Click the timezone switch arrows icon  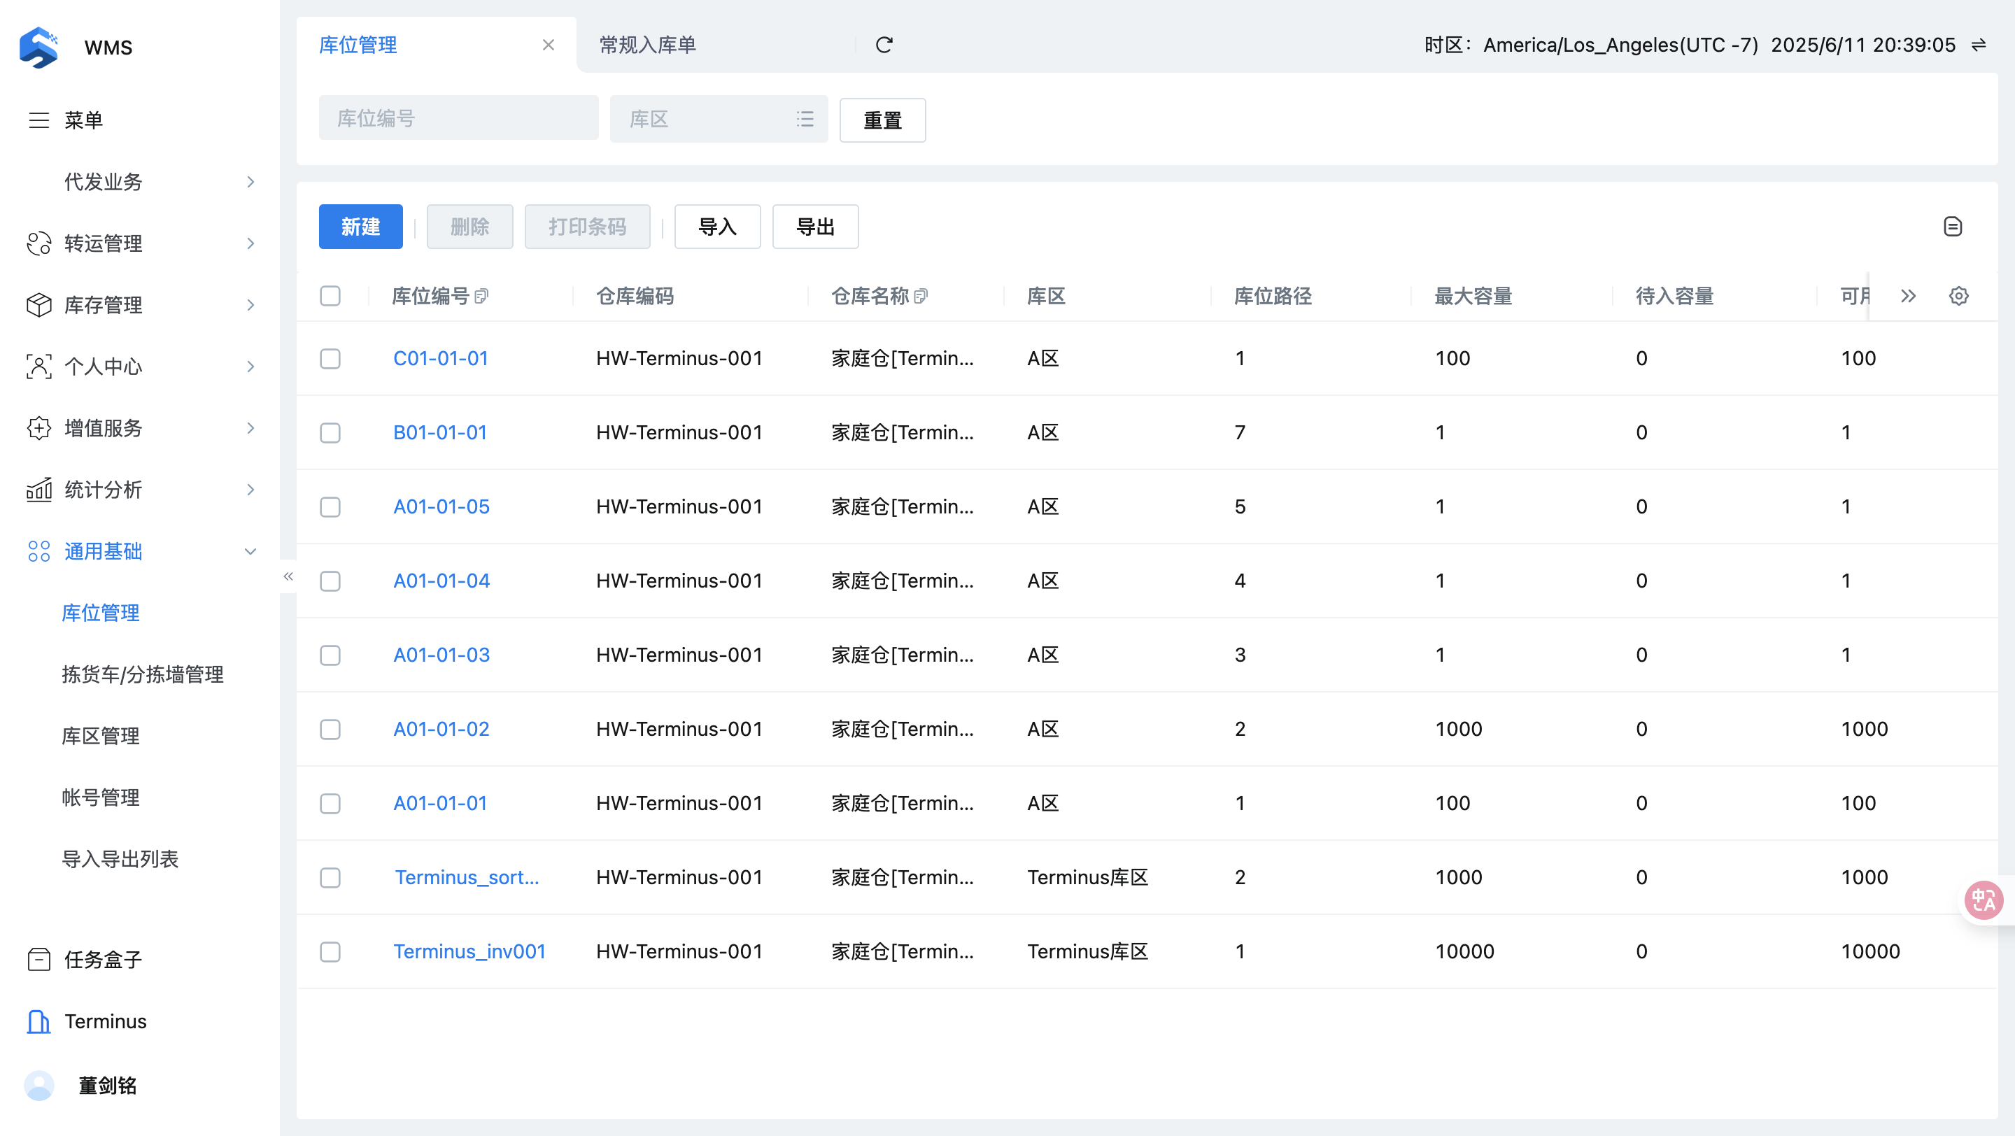pyautogui.click(x=1978, y=45)
